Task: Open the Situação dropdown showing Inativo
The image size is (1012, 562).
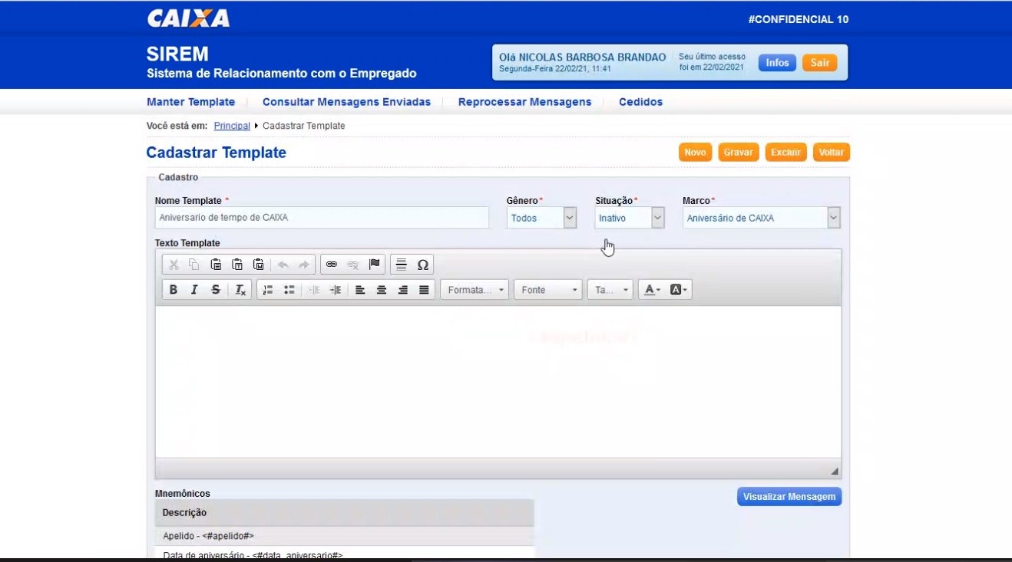Action: click(630, 218)
